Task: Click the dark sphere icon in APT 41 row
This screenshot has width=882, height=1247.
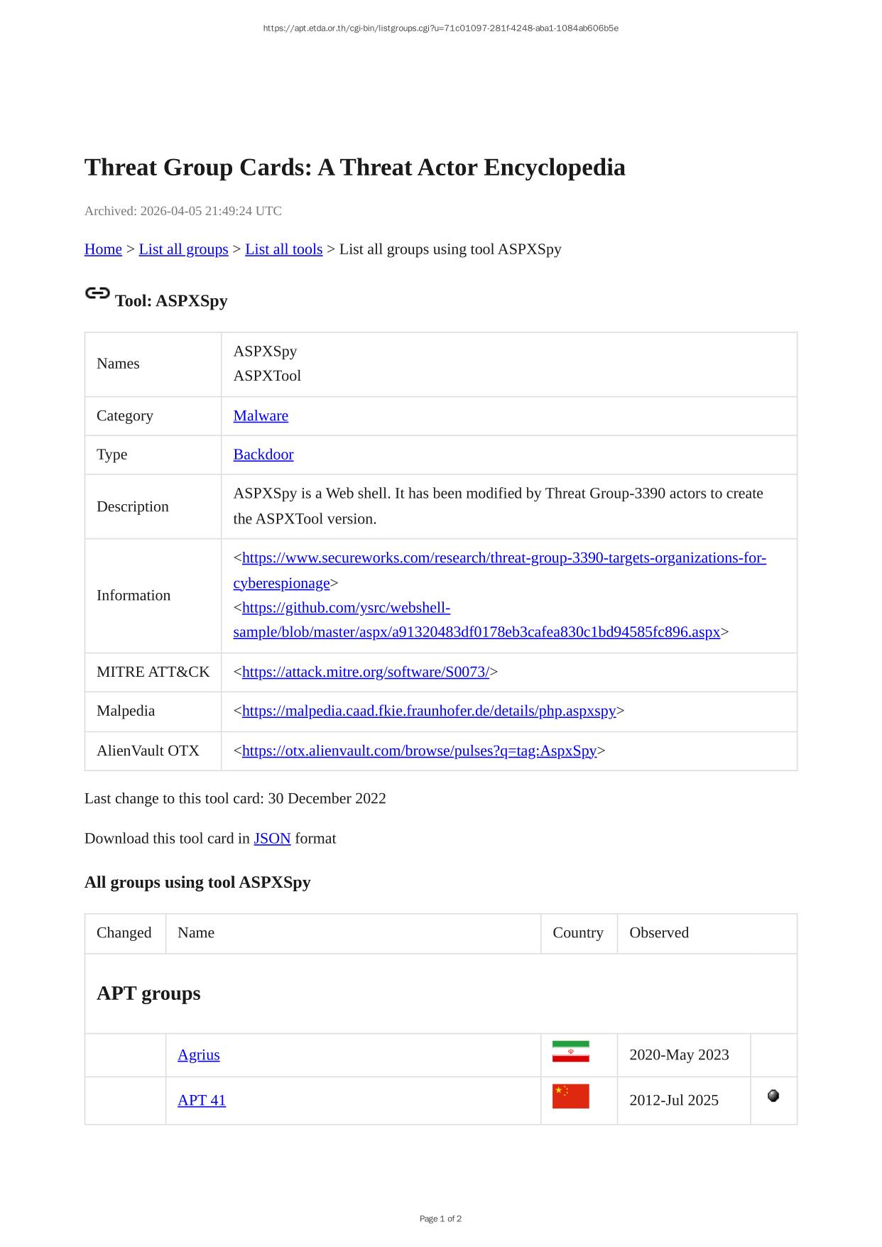Action: (773, 1096)
